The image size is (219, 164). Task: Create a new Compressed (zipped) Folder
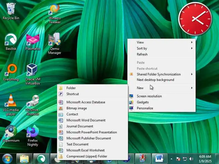(93, 156)
